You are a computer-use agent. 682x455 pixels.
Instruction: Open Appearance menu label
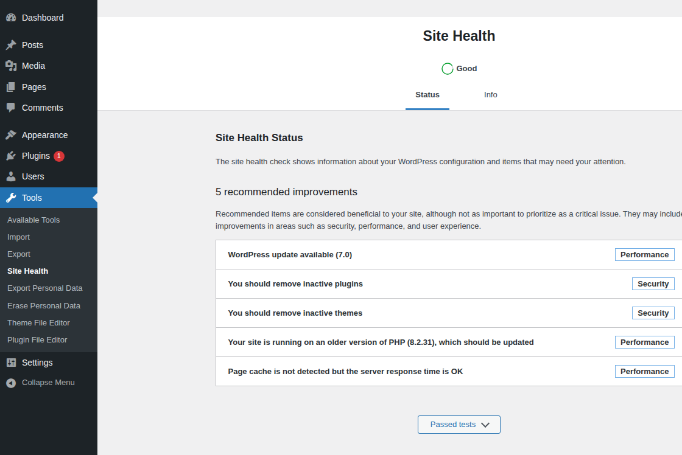(x=45, y=135)
